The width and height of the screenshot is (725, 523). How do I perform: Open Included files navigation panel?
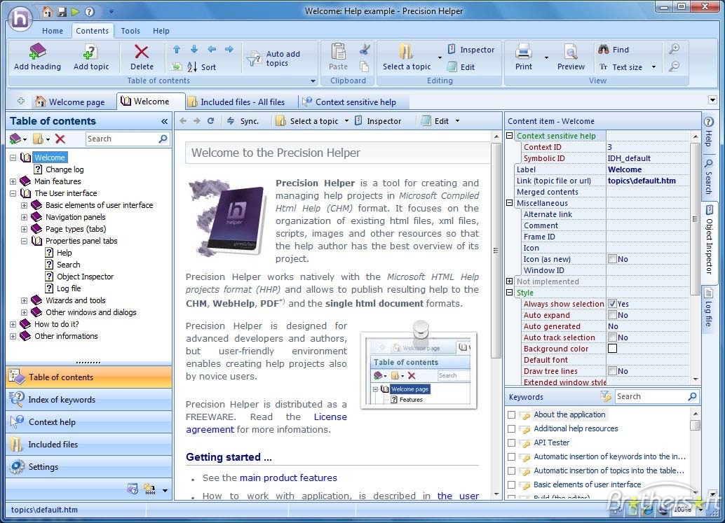[89, 445]
